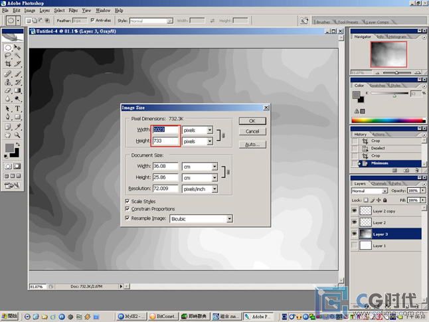Viewport: 429px width, 322px height.
Task: Open the Fill slider arrow
Action: [x=423, y=201]
